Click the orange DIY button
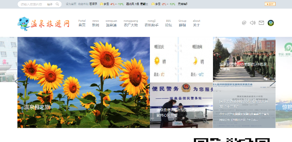The width and height of the screenshot is (292, 142). coord(270,4)
